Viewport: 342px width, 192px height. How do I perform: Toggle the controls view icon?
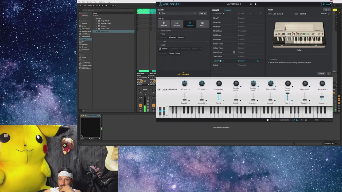[293, 120]
